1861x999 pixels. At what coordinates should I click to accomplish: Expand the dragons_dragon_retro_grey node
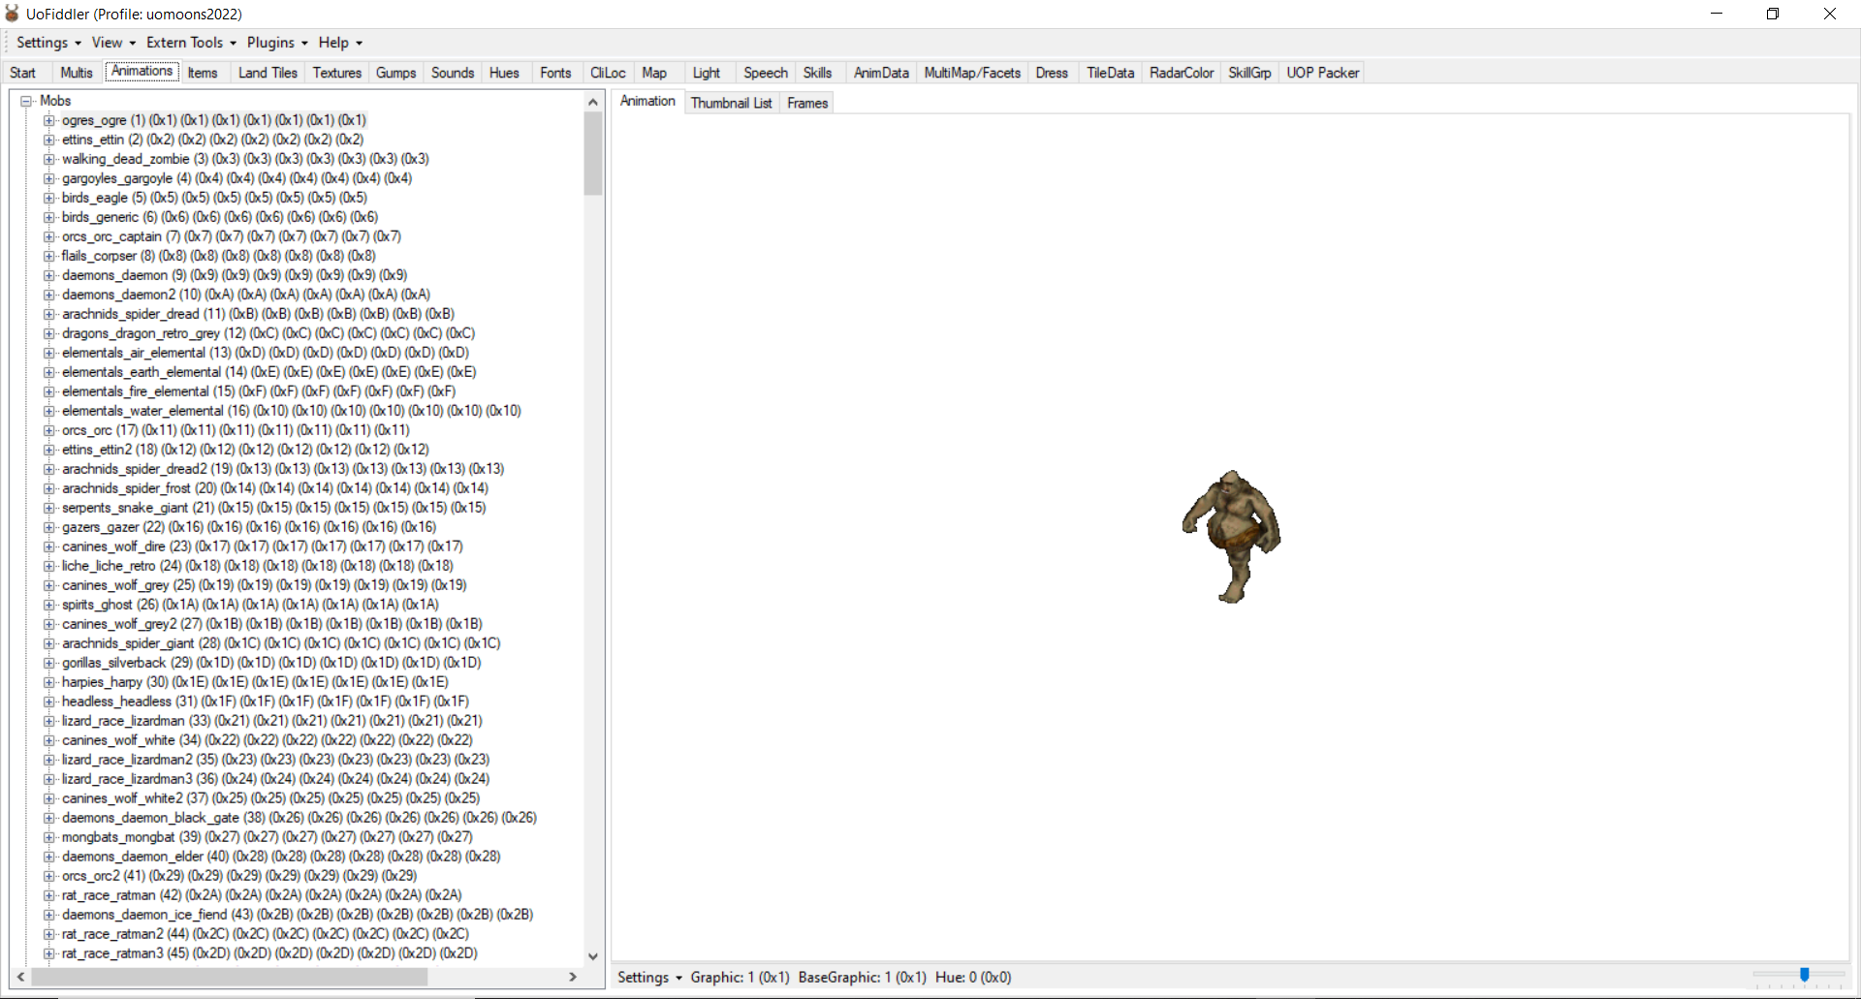point(48,333)
